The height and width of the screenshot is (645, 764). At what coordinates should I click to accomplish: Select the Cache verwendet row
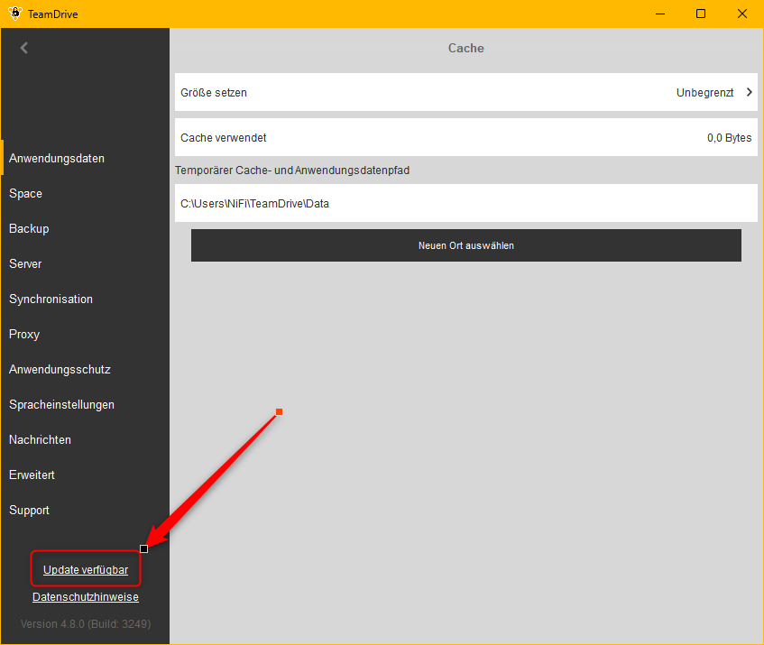(466, 137)
